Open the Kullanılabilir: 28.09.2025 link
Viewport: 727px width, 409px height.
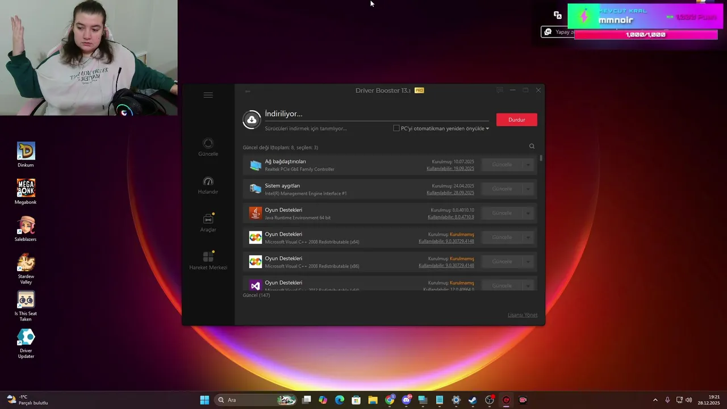[450, 193]
